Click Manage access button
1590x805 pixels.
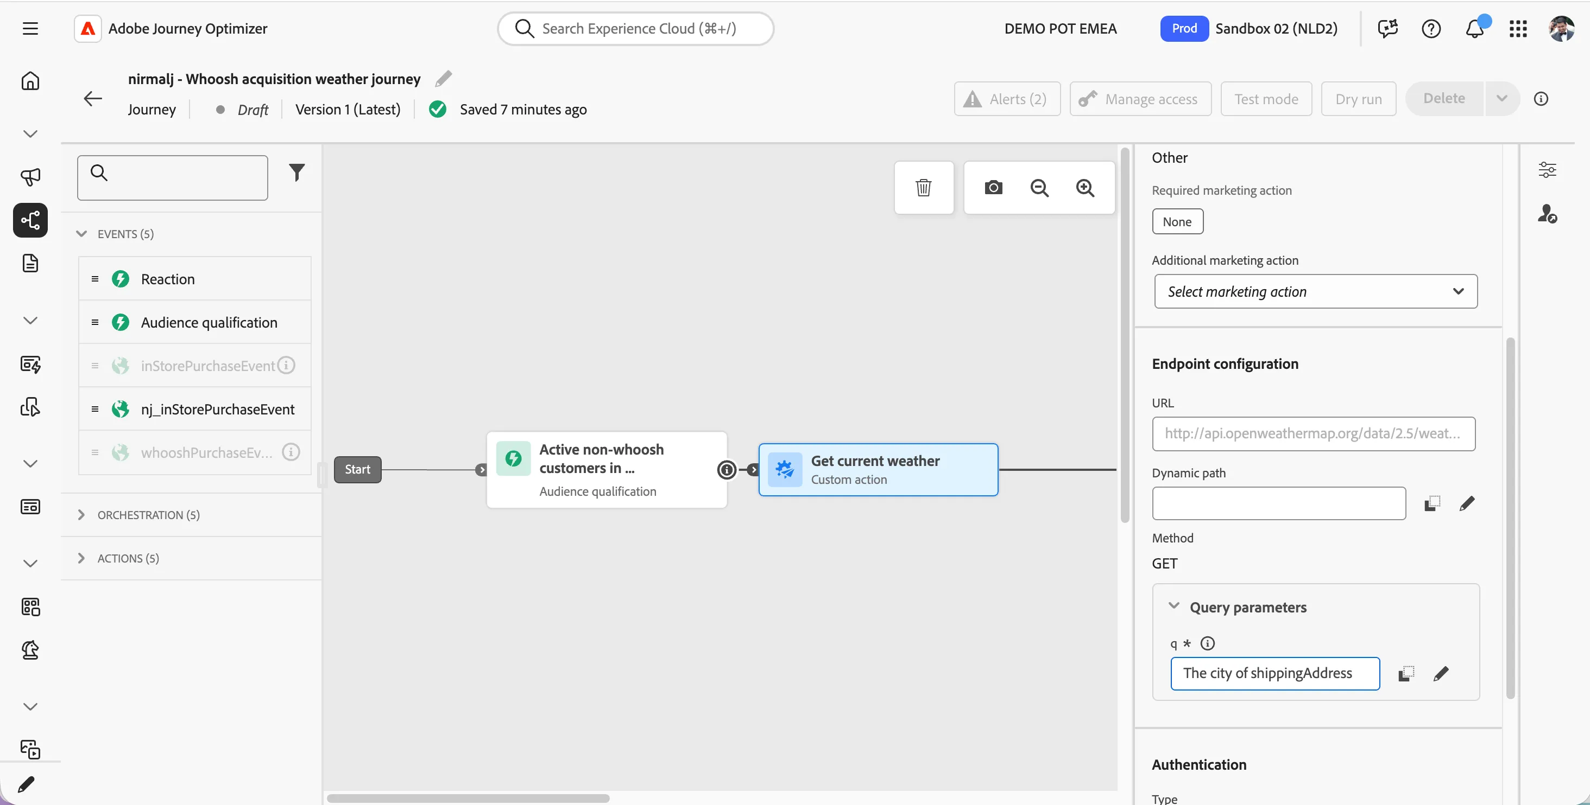(x=1140, y=99)
